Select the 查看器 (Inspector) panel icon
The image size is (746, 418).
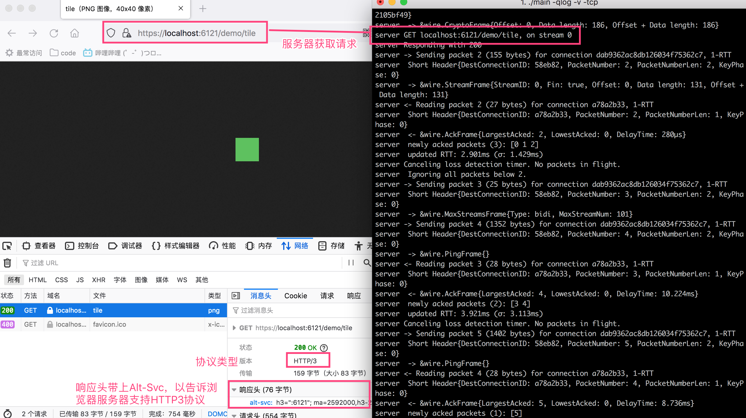click(26, 246)
